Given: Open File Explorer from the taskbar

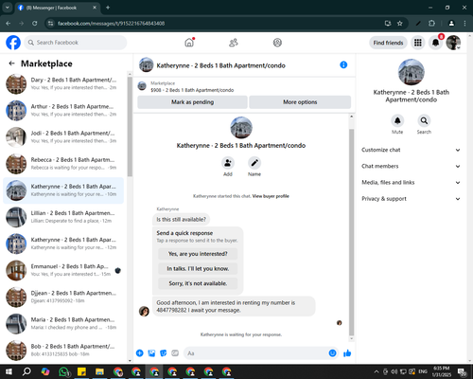Looking at the screenshot, I should (x=99, y=371).
